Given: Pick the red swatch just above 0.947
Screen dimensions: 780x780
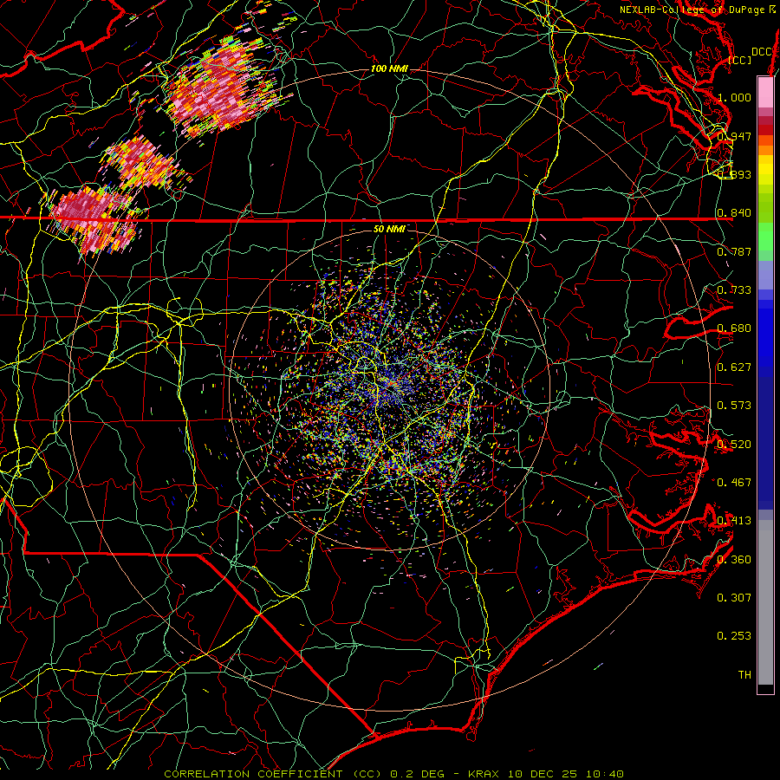Looking at the screenshot, I should pyautogui.click(x=765, y=130).
